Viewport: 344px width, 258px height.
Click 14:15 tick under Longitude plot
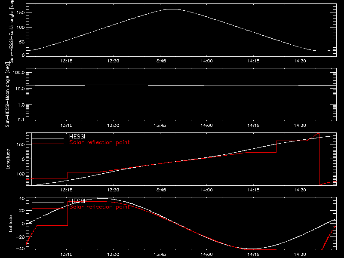[x=253, y=190]
